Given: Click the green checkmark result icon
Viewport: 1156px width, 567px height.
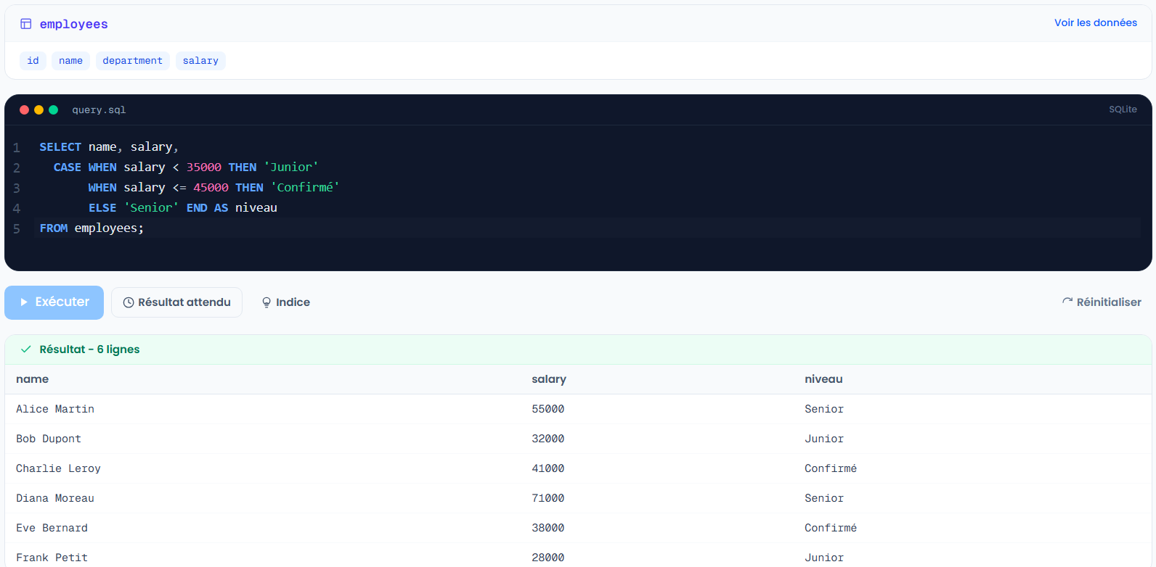Looking at the screenshot, I should 26,349.
